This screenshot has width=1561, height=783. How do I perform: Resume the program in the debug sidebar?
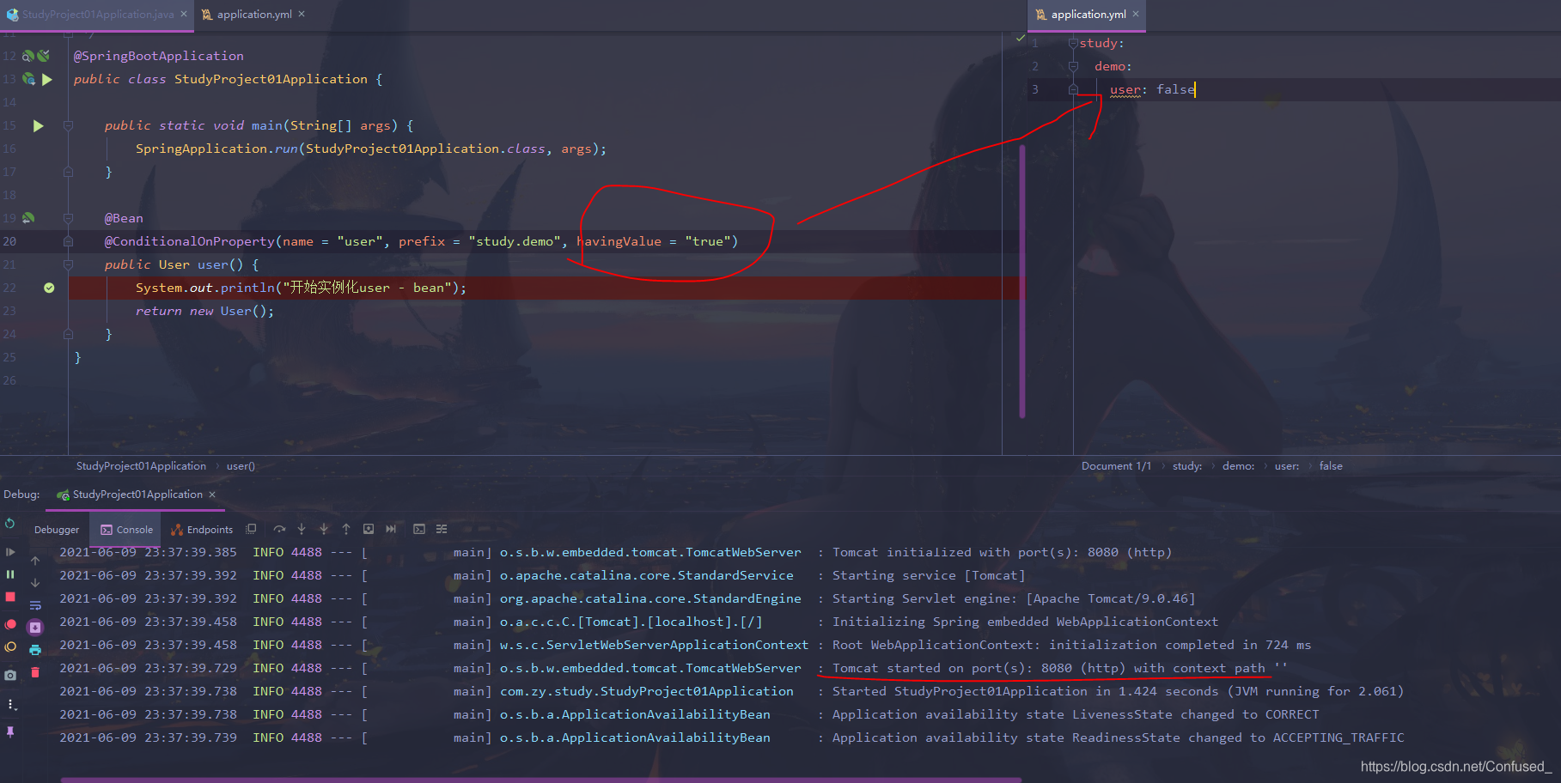(x=10, y=552)
